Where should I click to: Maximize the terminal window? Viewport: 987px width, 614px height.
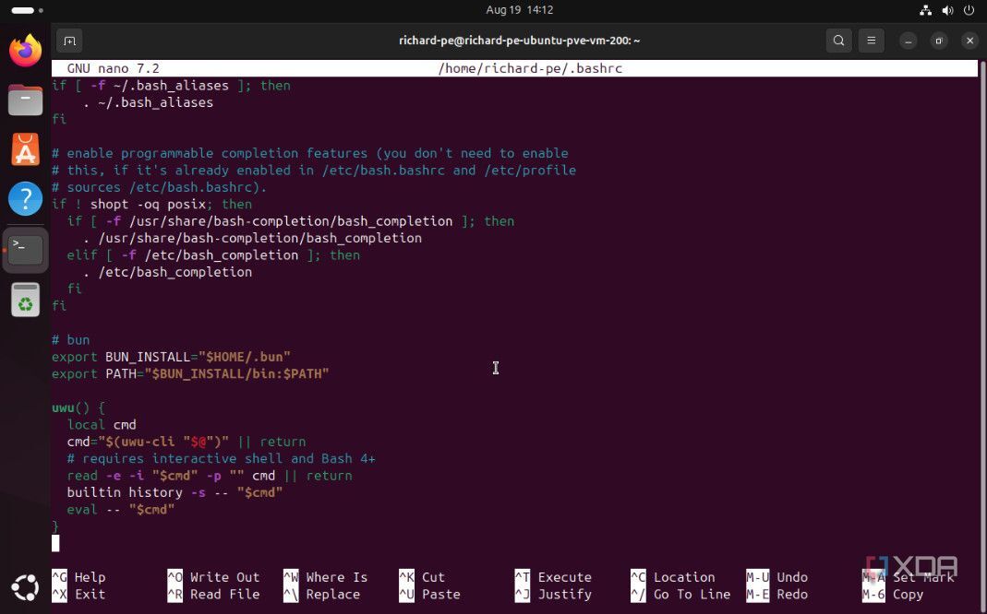(x=939, y=41)
